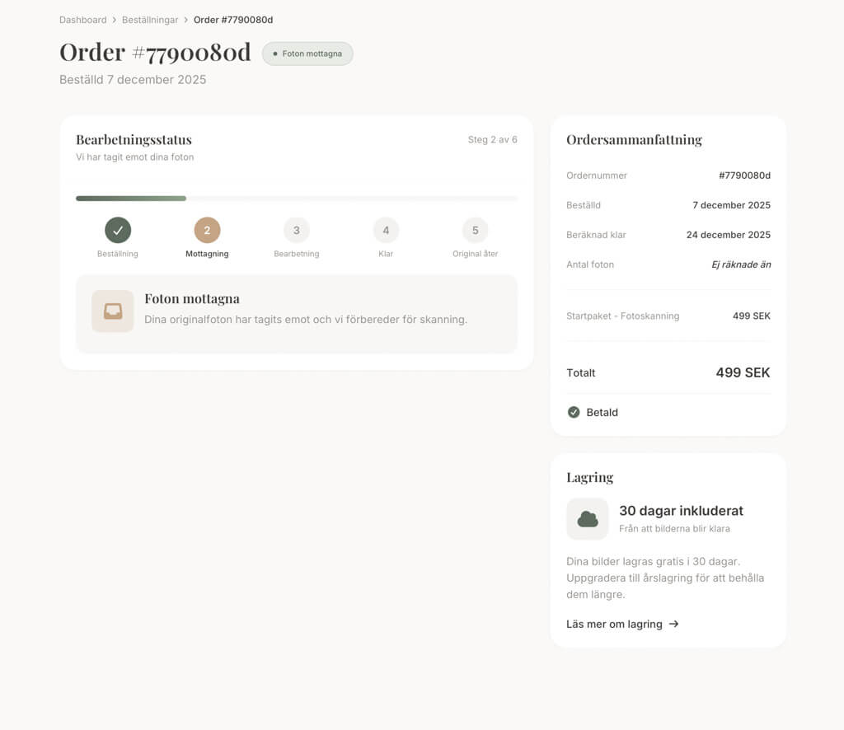The width and height of the screenshot is (844, 730).
Task: Open the Läs mer om lagring link
Action: click(614, 624)
